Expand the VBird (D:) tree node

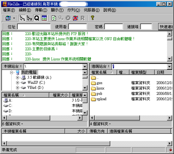[x=17, y=88]
